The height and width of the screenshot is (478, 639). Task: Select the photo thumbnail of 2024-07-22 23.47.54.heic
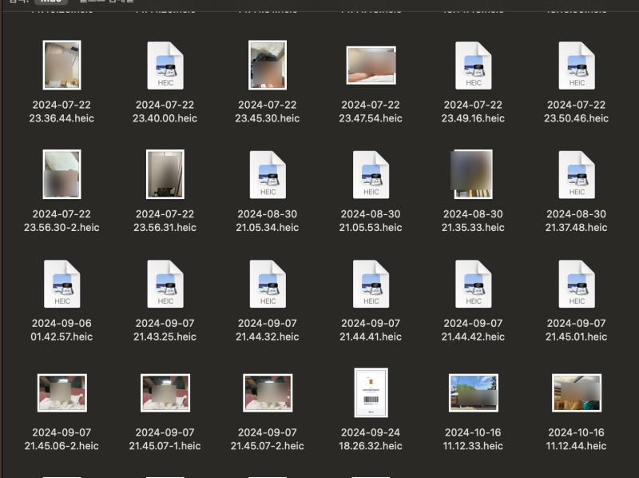371,66
